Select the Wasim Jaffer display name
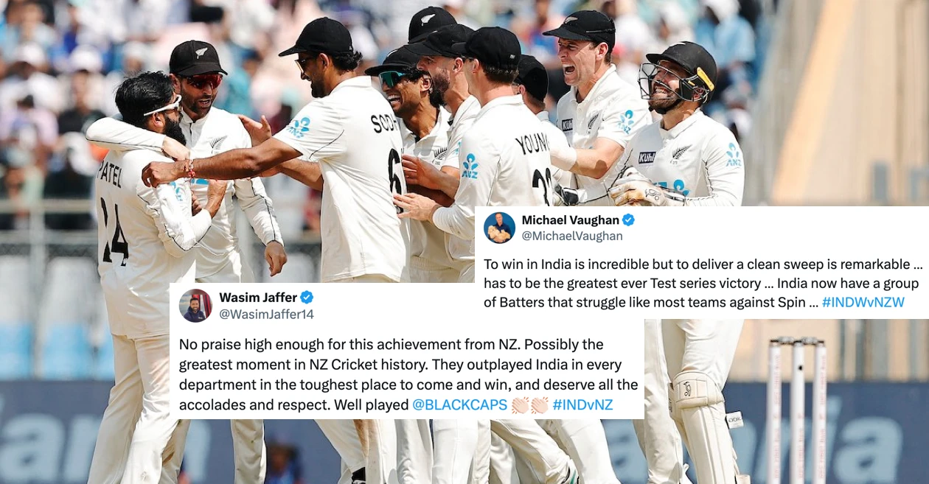The width and height of the screenshot is (929, 484). 258,298
